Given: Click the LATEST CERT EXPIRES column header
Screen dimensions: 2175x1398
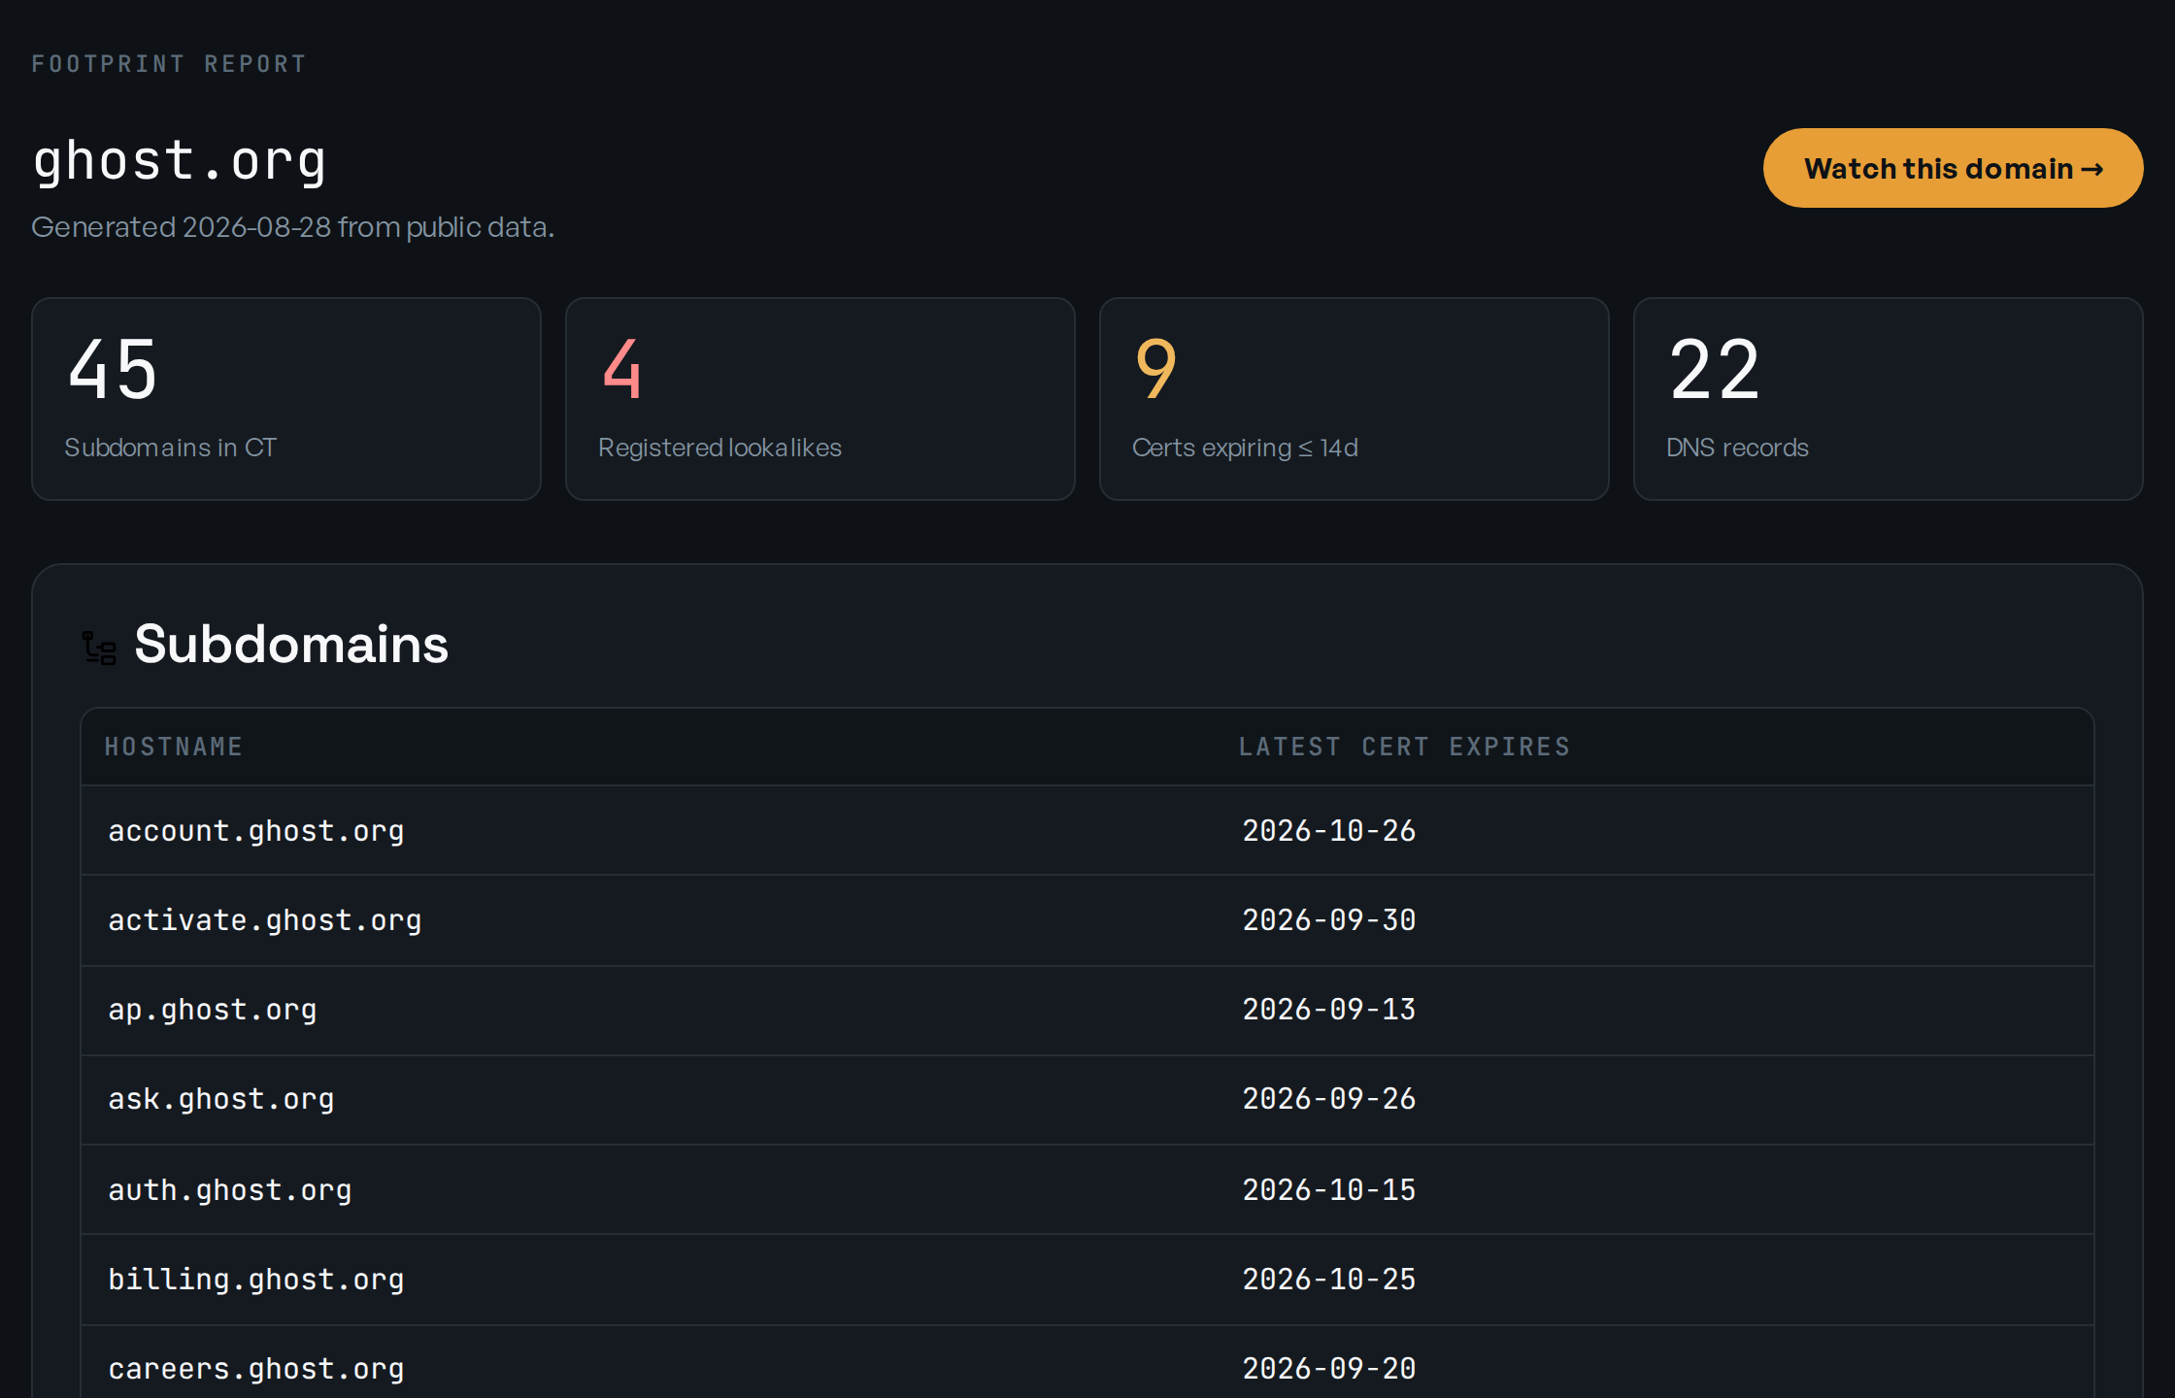Looking at the screenshot, I should (1404, 747).
